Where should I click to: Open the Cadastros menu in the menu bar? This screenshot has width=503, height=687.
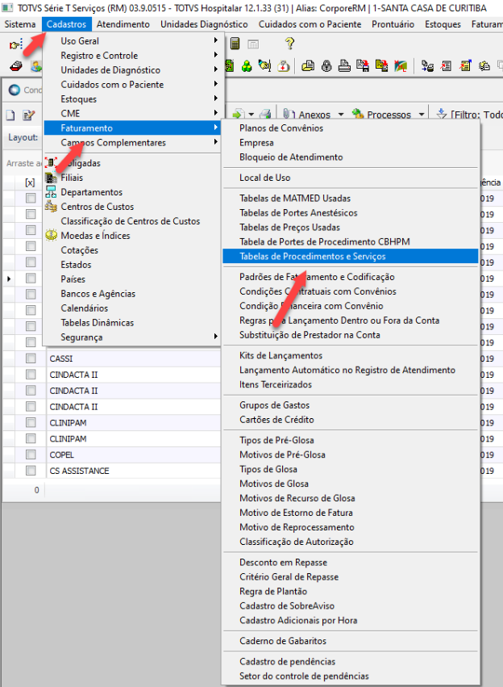coord(66,24)
